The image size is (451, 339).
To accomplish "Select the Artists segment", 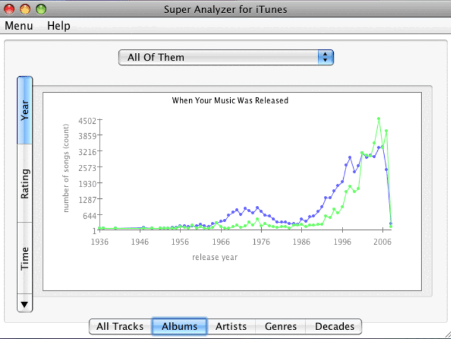I will pyautogui.click(x=231, y=326).
